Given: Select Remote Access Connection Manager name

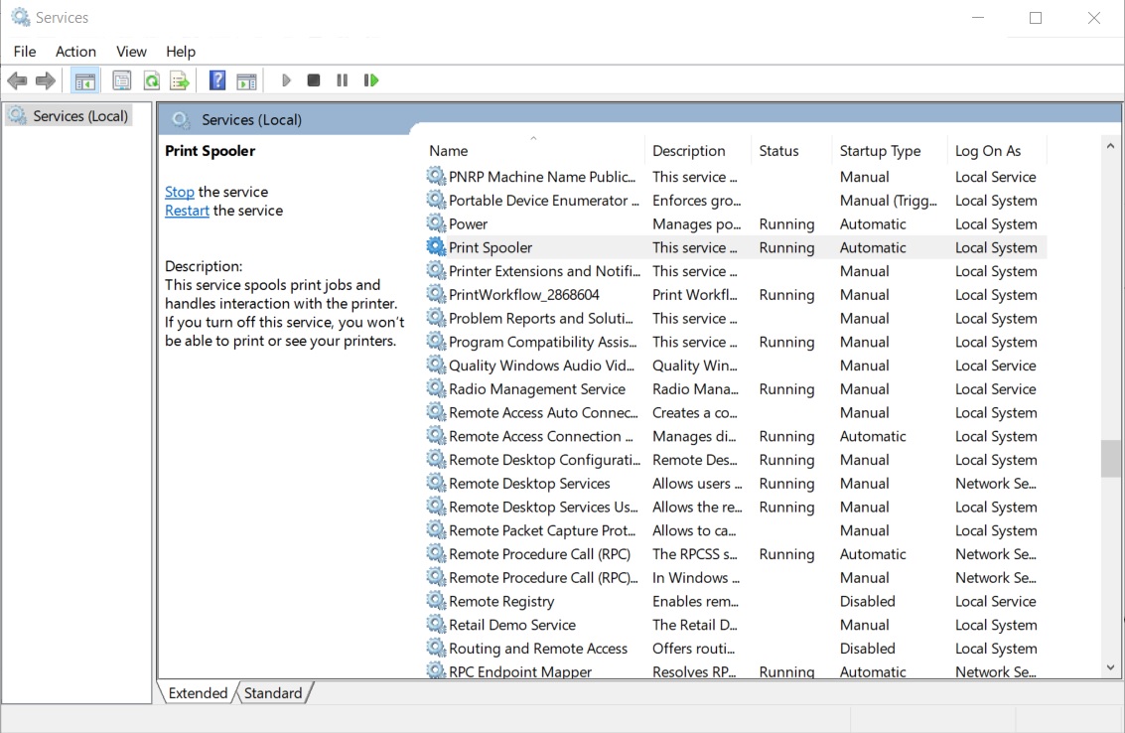Looking at the screenshot, I should point(541,436).
